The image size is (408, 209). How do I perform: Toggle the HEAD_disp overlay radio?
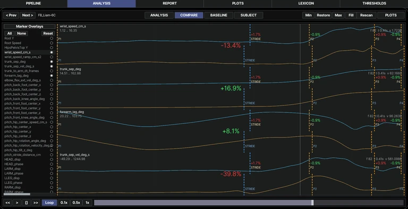(x=52, y=159)
